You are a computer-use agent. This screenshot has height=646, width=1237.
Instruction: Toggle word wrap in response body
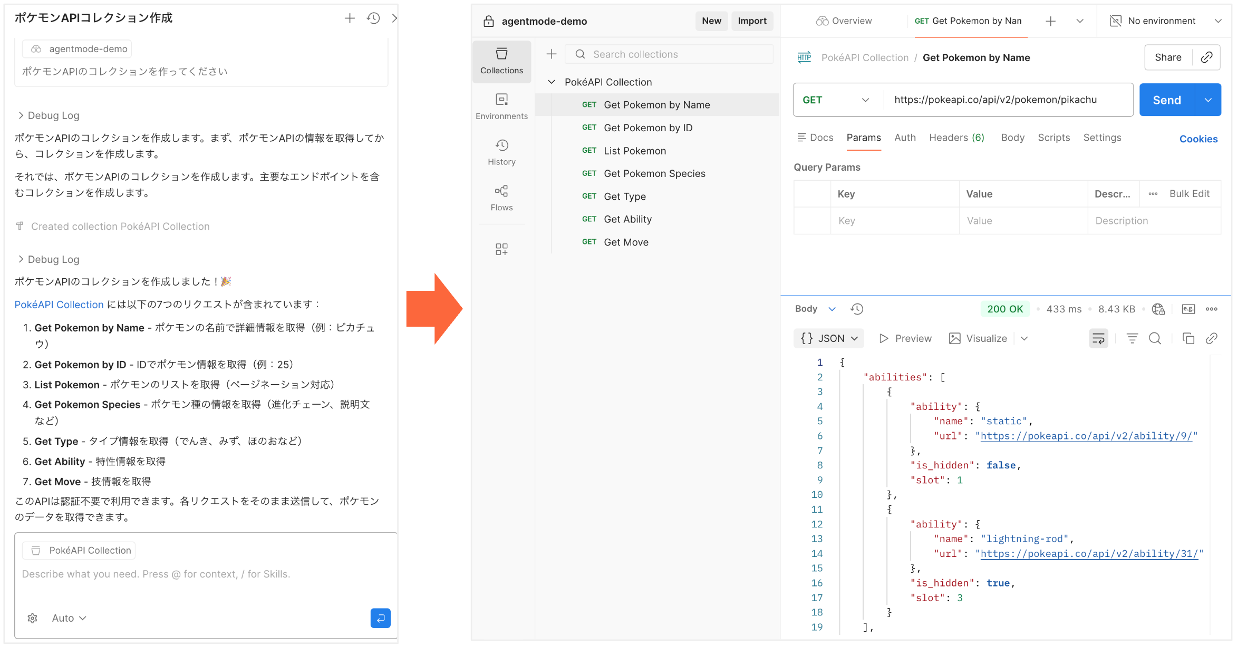(1098, 339)
